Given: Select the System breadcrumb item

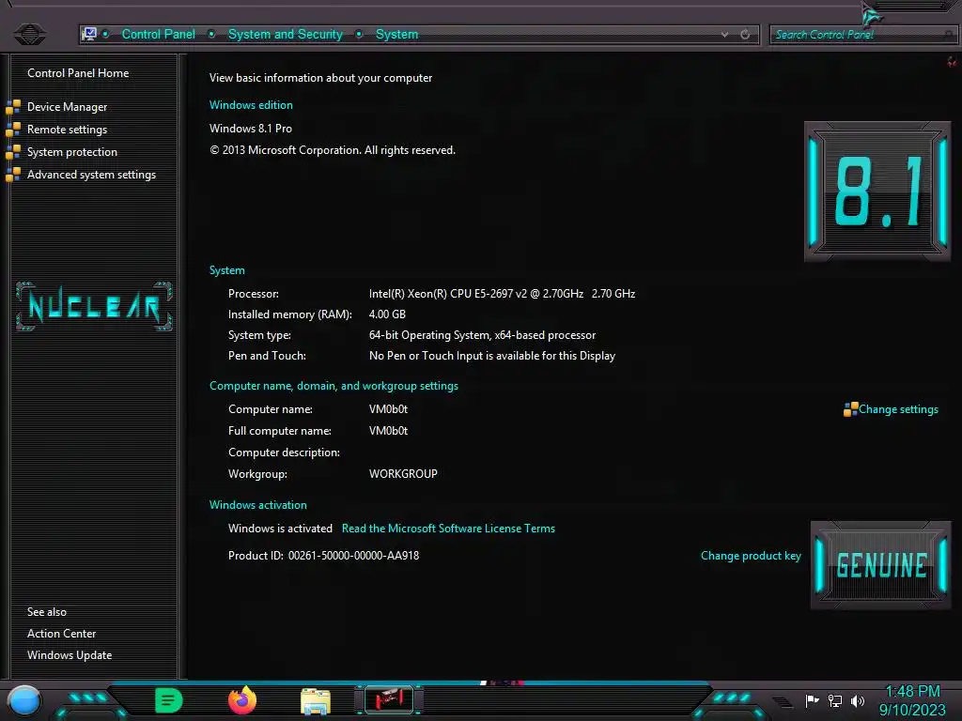Looking at the screenshot, I should point(397,35).
